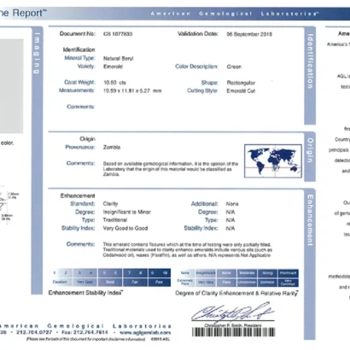Click the 'Poor' cell in stability scale
350x350 pixels.
(x=159, y=282)
